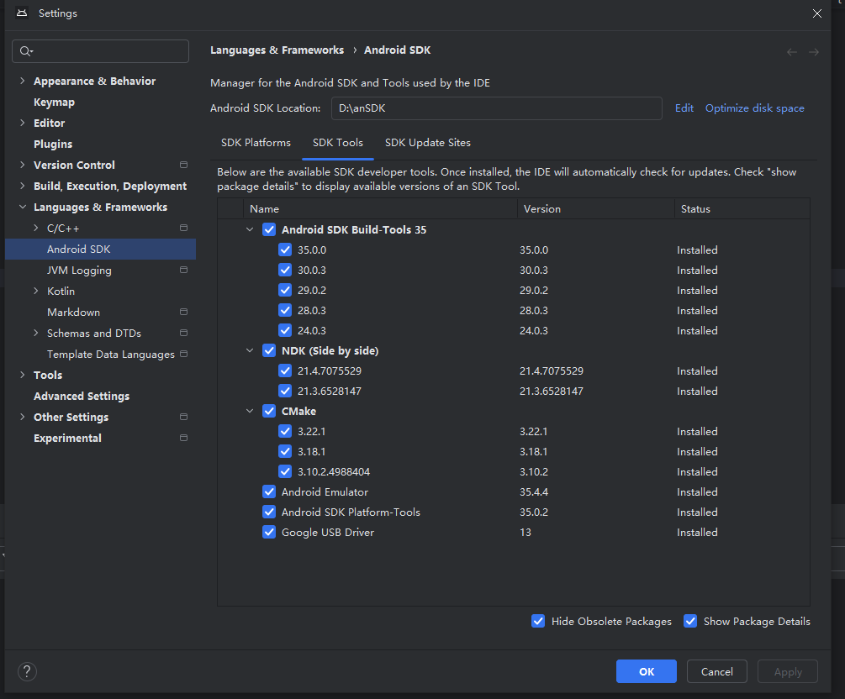Uncheck build-tools version 24.0.3

pos(285,330)
